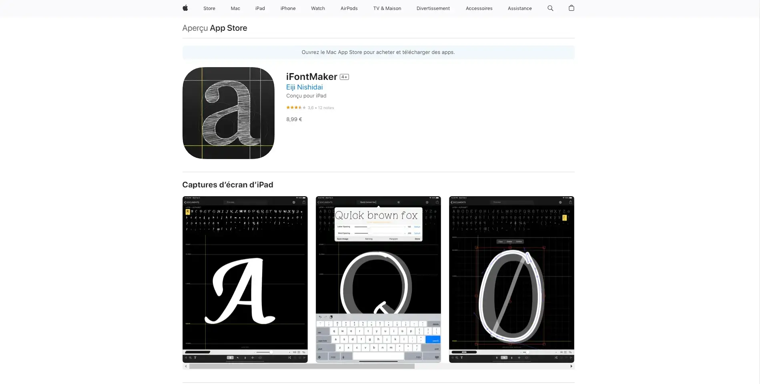This screenshot has width=760, height=384.
Task: Follow the Eiji Nishidai developer link
Action: click(304, 87)
